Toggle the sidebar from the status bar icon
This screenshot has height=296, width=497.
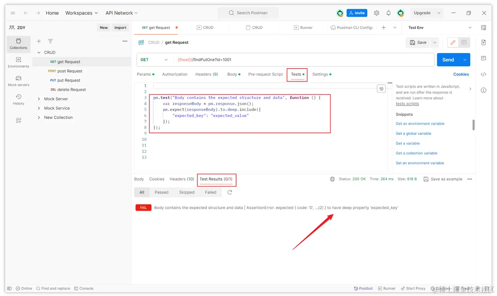tap(9, 289)
